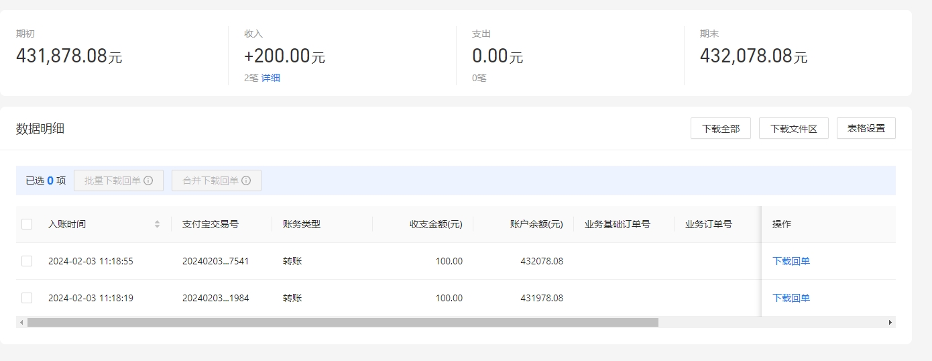Screen dimensions: 932x361
Task: Click the 期末 balance 432,078.08元
Action: tap(754, 56)
